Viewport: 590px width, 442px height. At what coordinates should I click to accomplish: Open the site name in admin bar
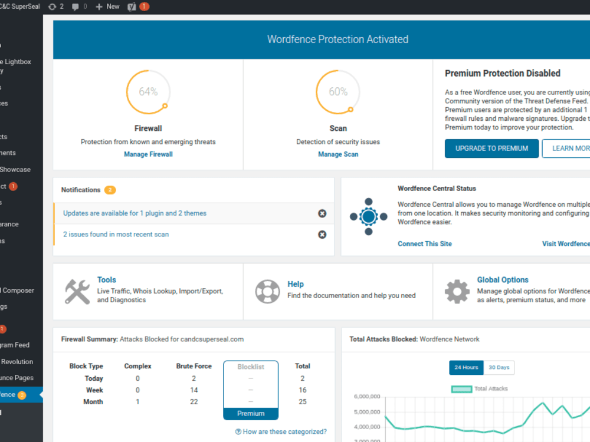point(20,6)
